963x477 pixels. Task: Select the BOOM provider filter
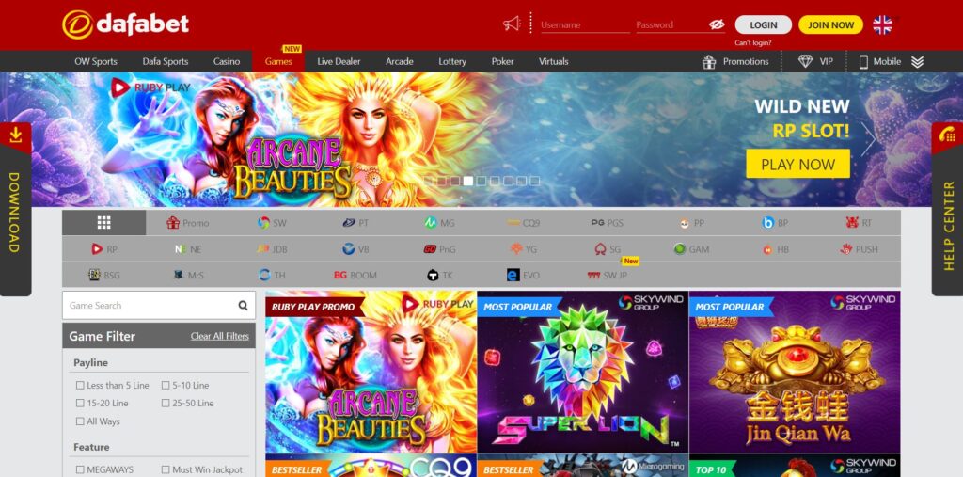[x=355, y=276]
